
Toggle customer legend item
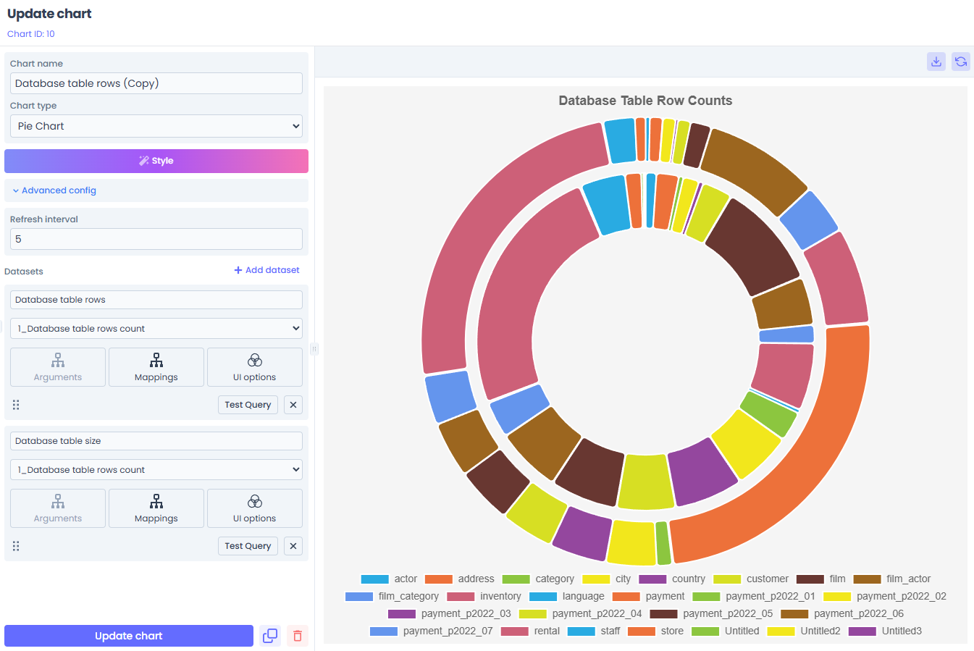(751, 579)
